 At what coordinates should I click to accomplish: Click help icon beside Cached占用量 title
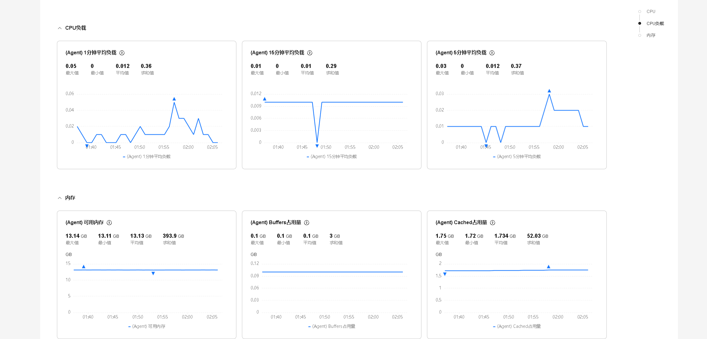(493, 223)
